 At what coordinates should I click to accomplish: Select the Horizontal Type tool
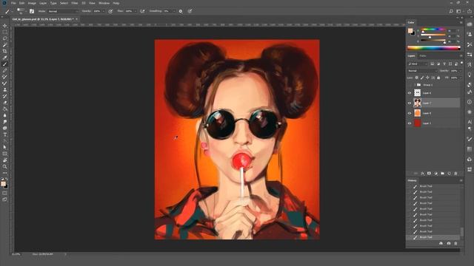[5, 134]
